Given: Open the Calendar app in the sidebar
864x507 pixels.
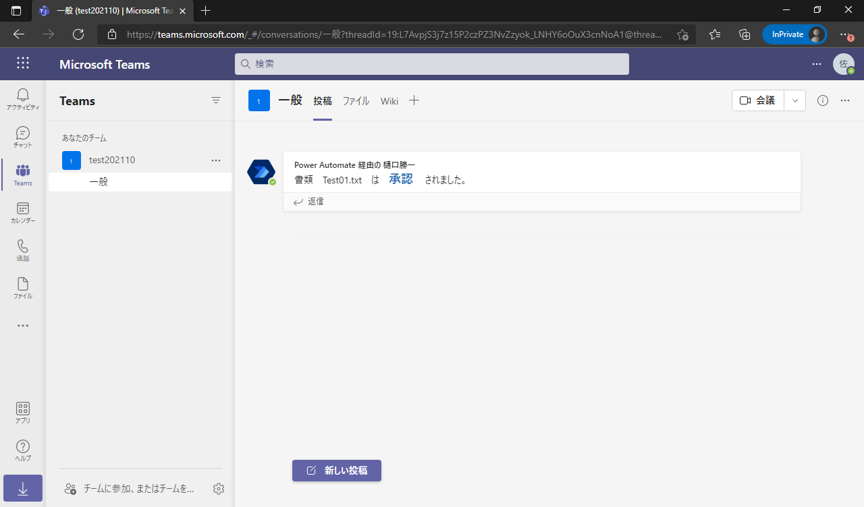Looking at the screenshot, I should coord(23,212).
